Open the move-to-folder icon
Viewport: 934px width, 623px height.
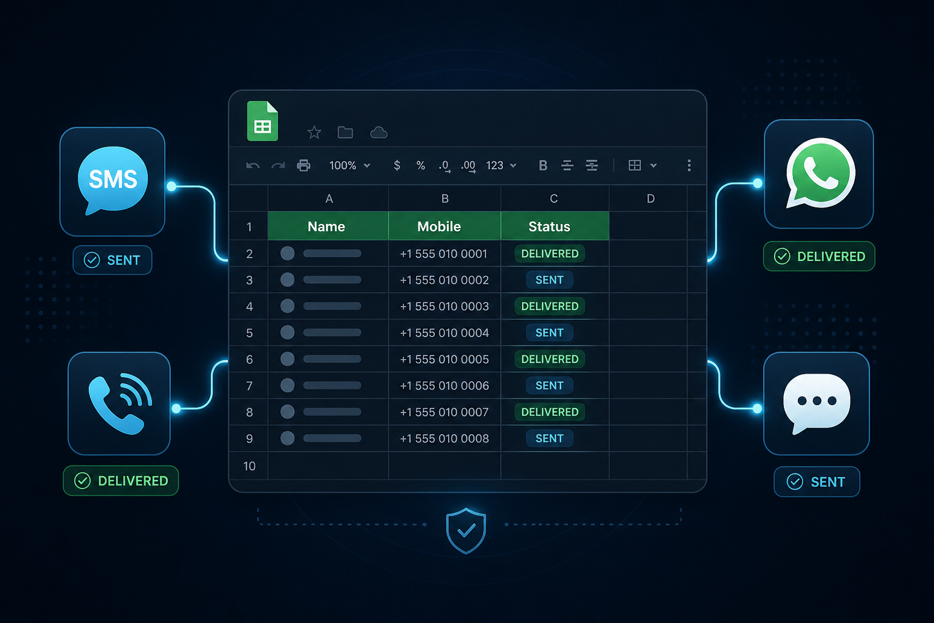(345, 132)
